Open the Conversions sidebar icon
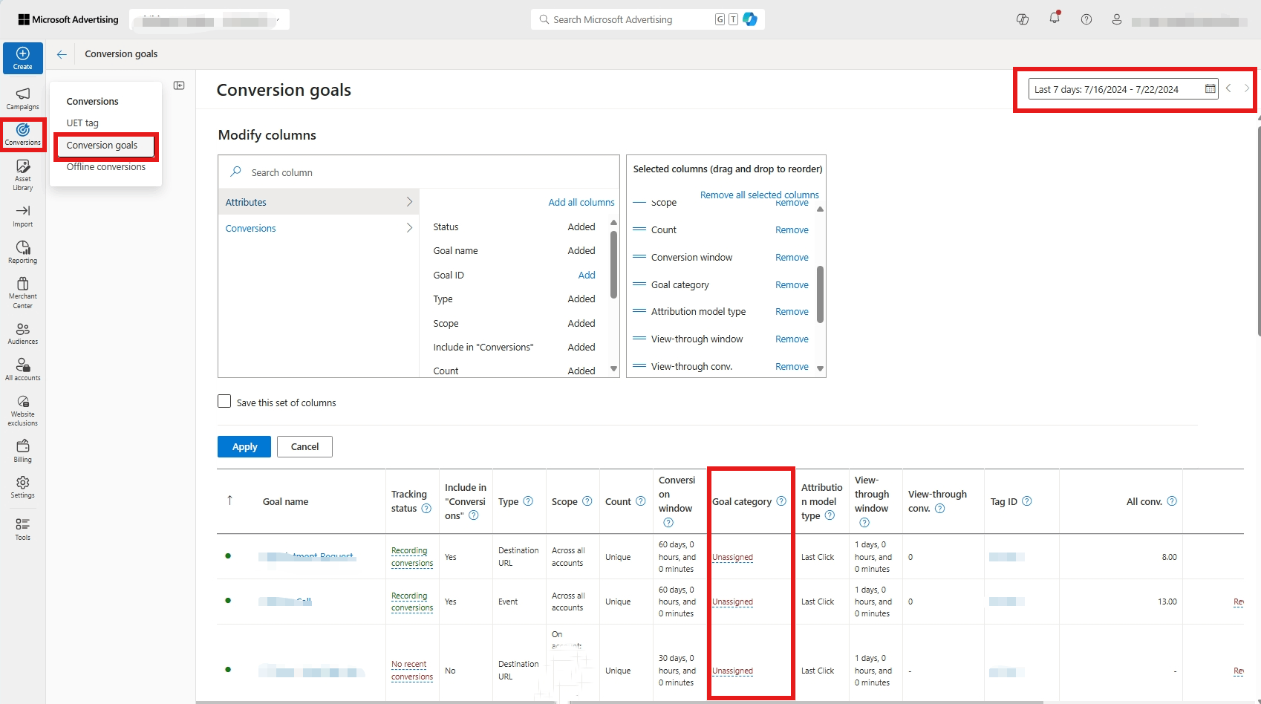Viewport: 1261px width, 704px height. click(x=22, y=134)
